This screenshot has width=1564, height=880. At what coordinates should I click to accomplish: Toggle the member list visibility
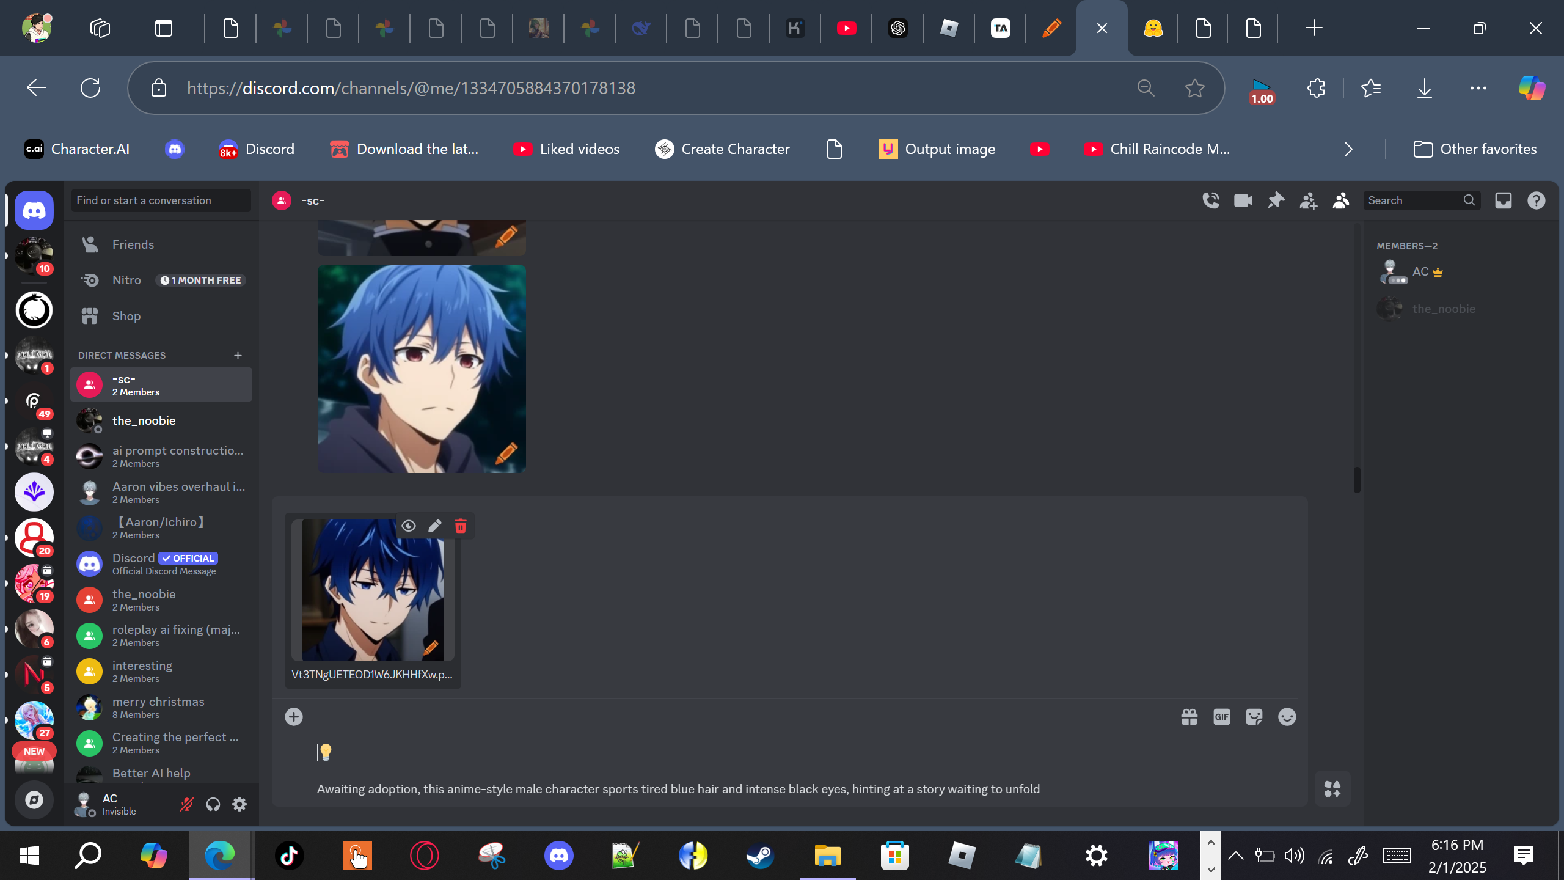1341,200
